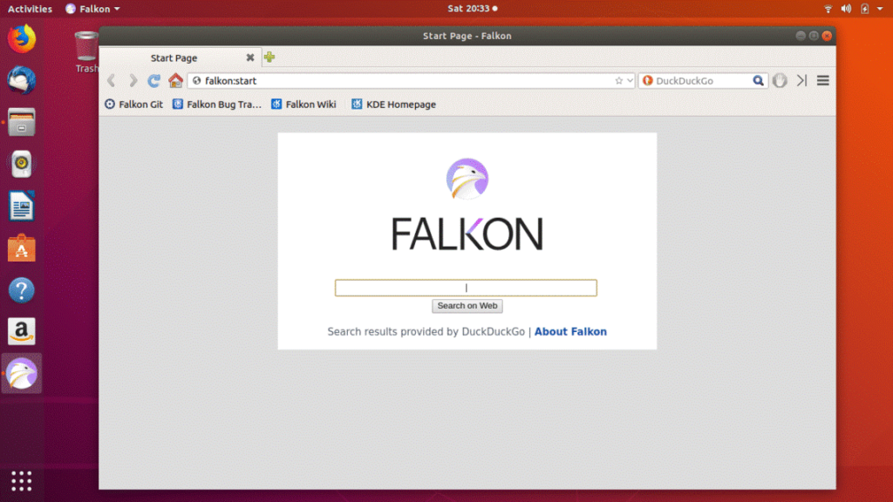
Task: Click the volume speaker icon
Action: tap(846, 9)
